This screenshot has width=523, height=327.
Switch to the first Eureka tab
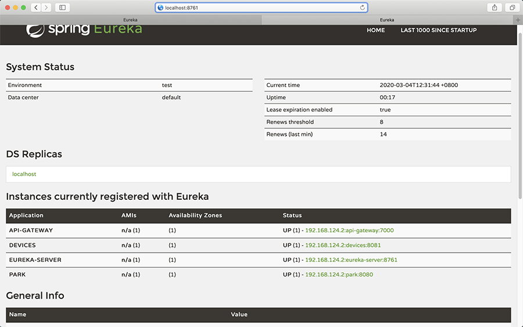coord(130,20)
